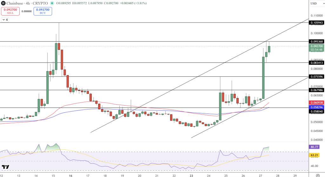Click the 0.110000 price axis label

click(317, 16)
